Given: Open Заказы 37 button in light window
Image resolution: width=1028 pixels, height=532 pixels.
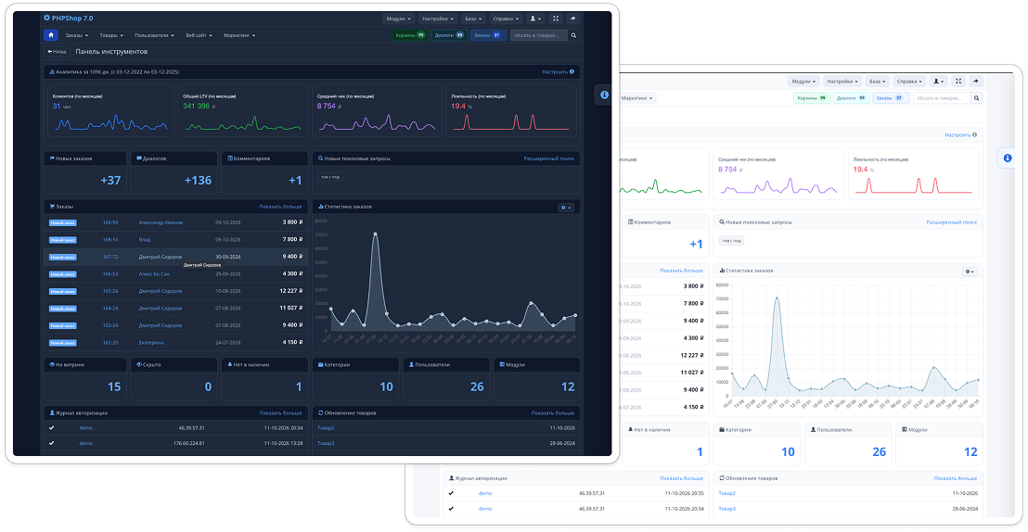Looking at the screenshot, I should pyautogui.click(x=891, y=98).
